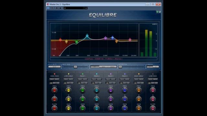Click the FFT mode selector switch
Image resolution: width=207 pixels, height=116 pixels.
pos(103,67)
